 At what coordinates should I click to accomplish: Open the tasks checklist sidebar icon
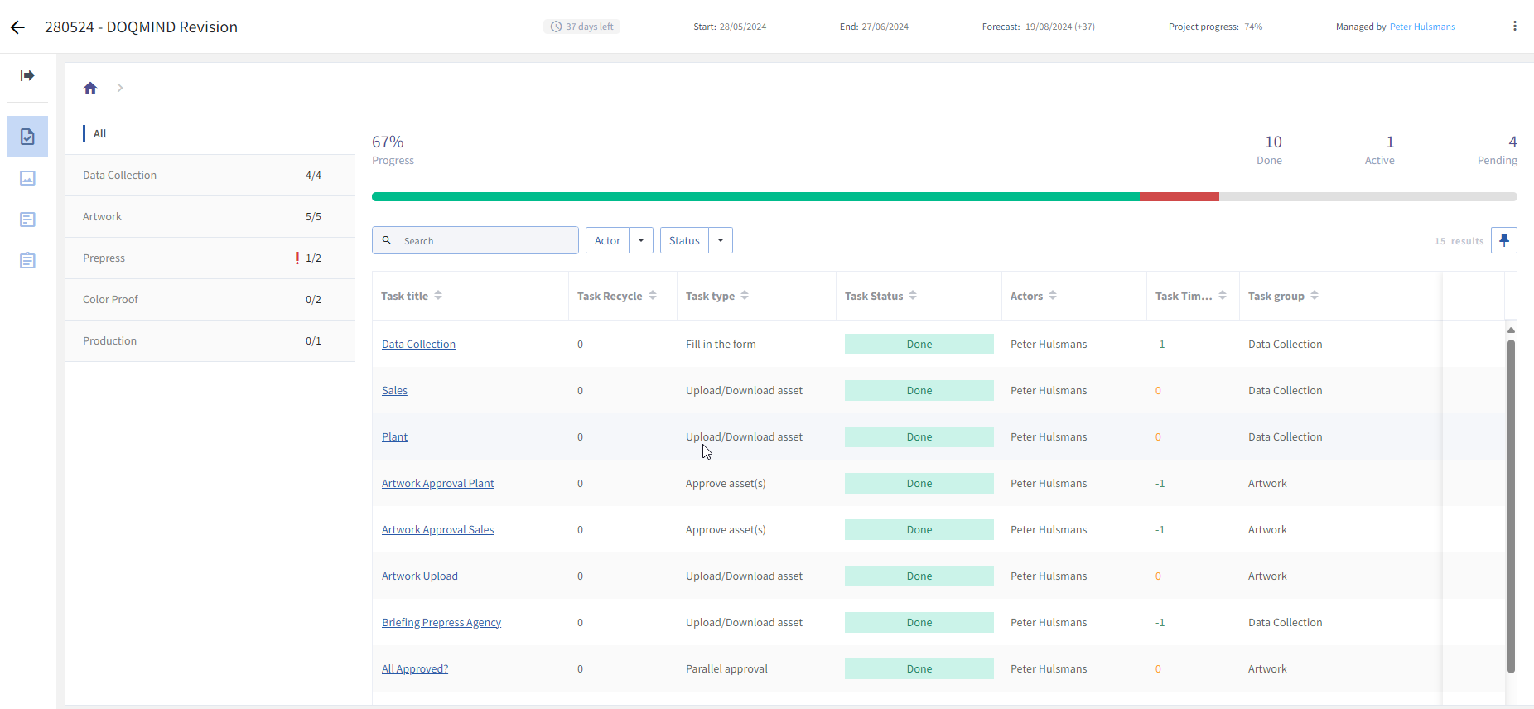[x=27, y=137]
